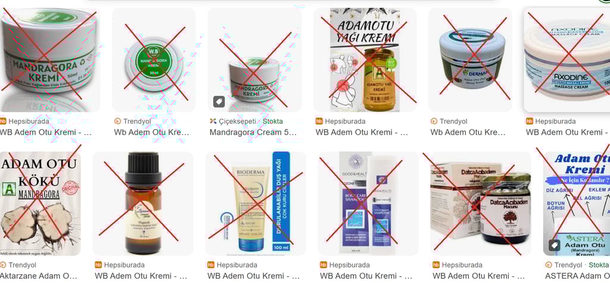Open the Aktarzane Adam Otu listing title

coord(39,276)
